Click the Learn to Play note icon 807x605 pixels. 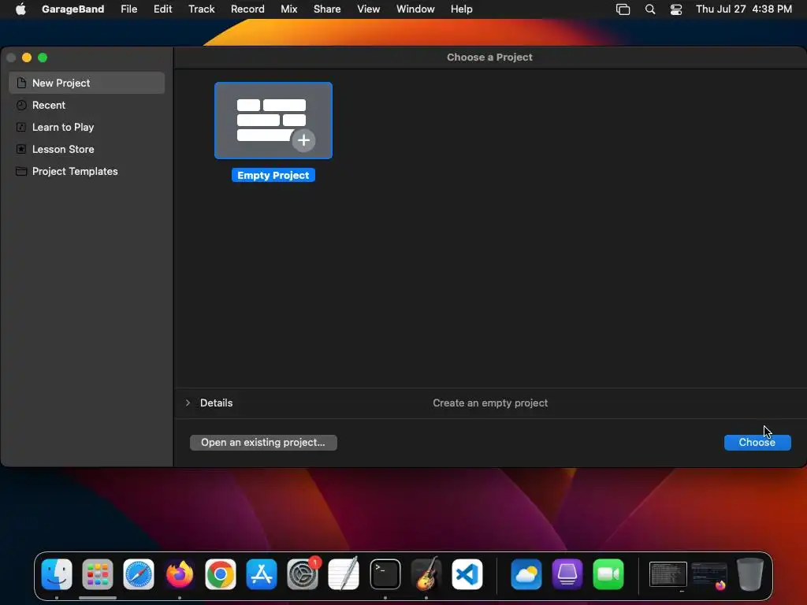click(x=21, y=127)
